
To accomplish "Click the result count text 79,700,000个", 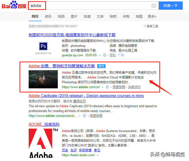I will tap(69, 26).
